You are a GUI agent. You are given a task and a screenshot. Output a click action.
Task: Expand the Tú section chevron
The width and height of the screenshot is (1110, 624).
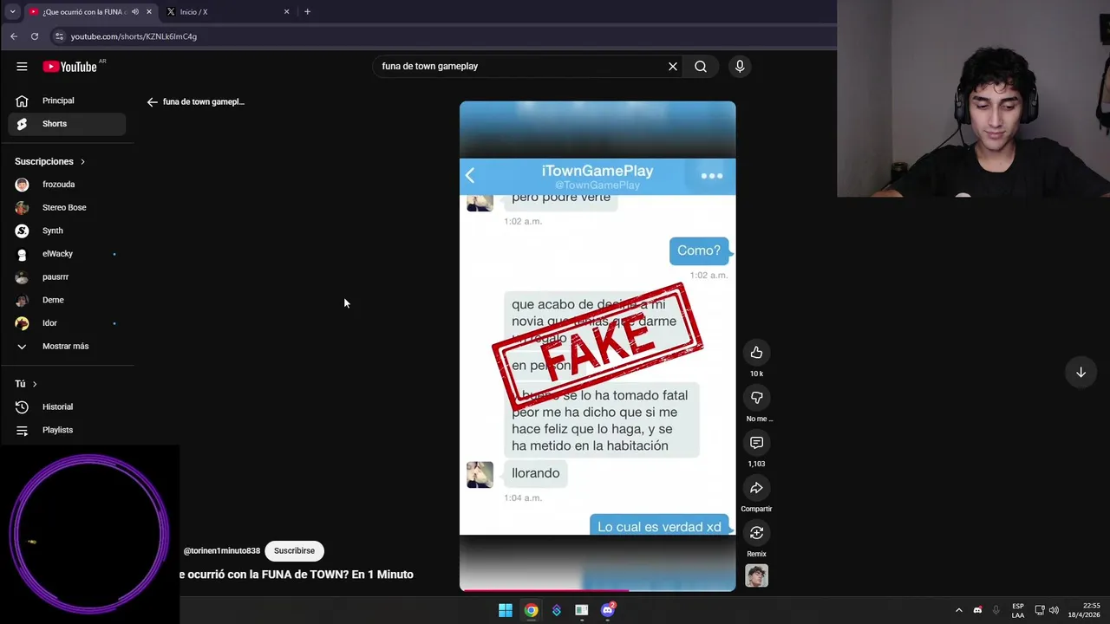tap(35, 384)
